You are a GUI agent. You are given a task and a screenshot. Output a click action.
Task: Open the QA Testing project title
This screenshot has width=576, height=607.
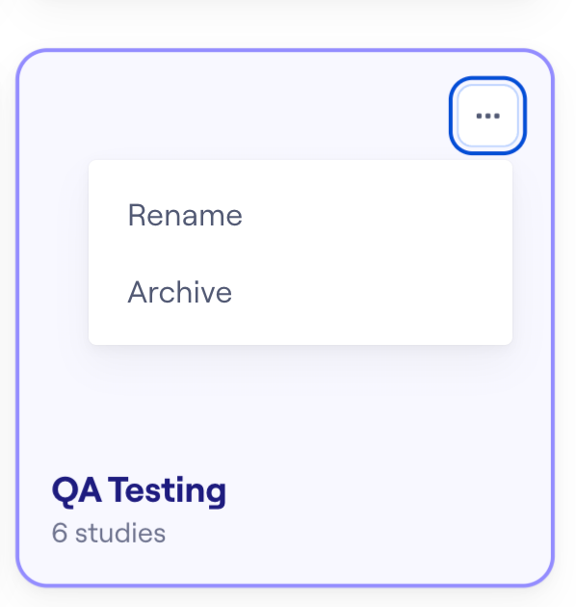tap(139, 490)
